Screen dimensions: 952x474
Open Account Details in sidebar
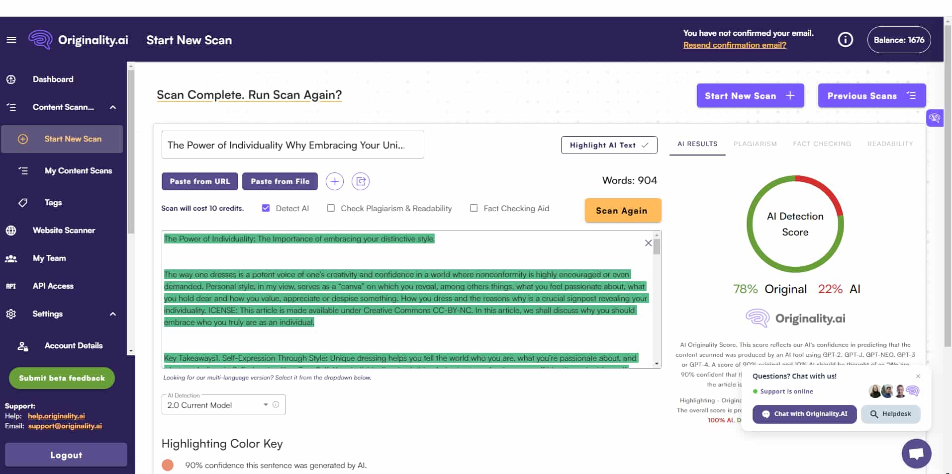click(x=73, y=346)
